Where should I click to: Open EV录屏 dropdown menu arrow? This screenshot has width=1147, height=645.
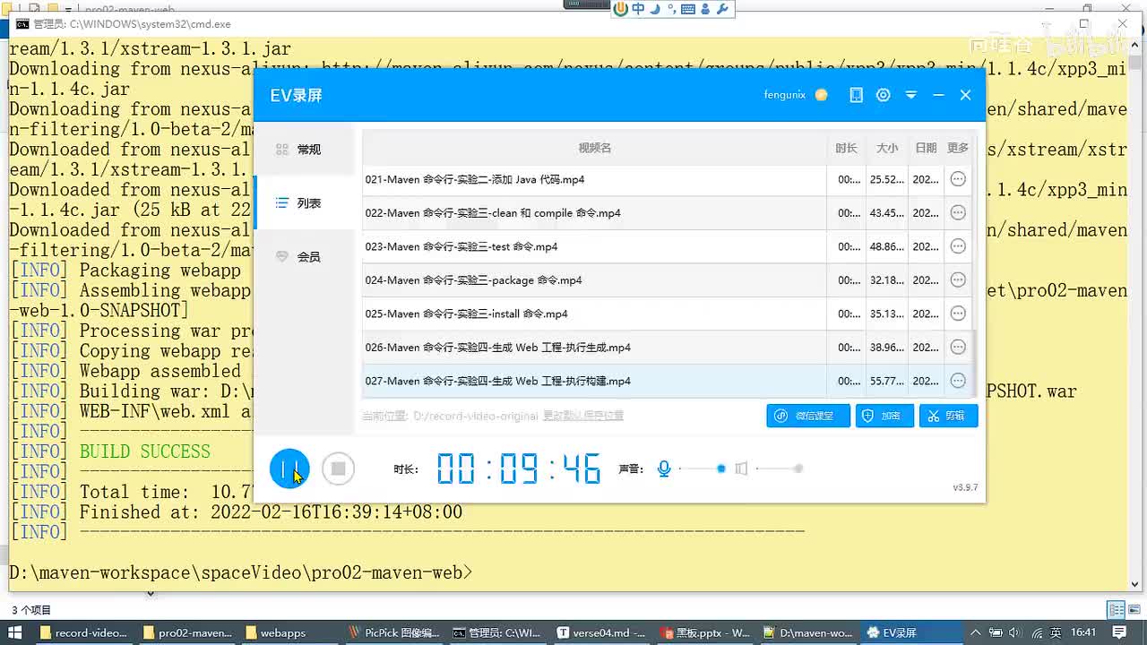click(910, 95)
